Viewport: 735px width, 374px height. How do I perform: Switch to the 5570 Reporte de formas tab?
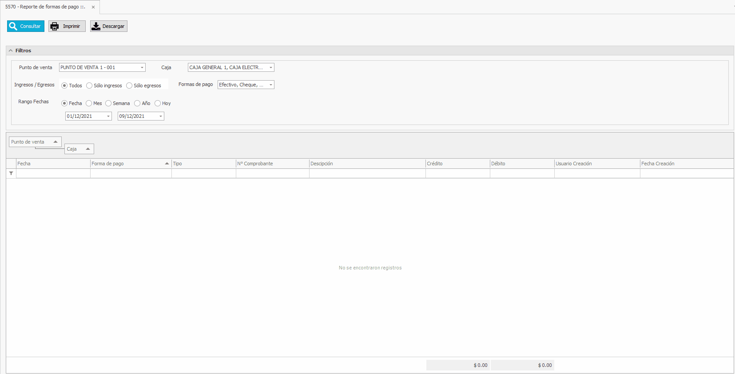(45, 7)
